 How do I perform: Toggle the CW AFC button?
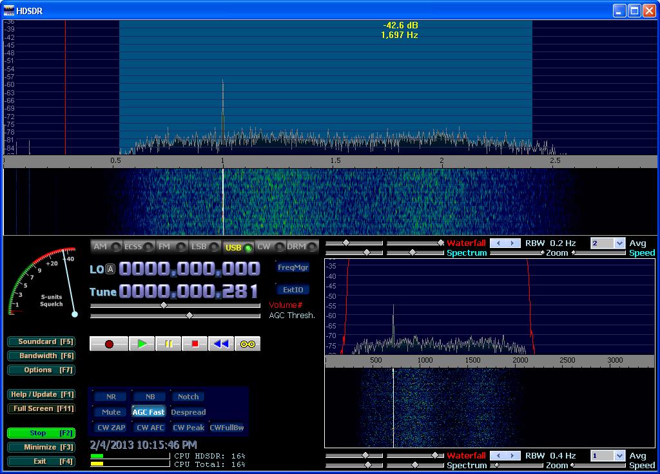150,428
